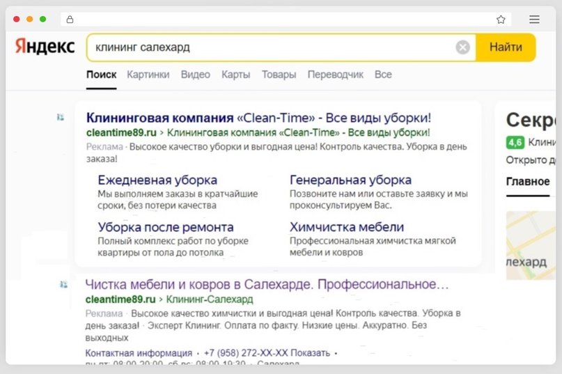The image size is (562, 374).
Task: Click cleantime89.ru link under first result
Action: pyautogui.click(x=121, y=132)
